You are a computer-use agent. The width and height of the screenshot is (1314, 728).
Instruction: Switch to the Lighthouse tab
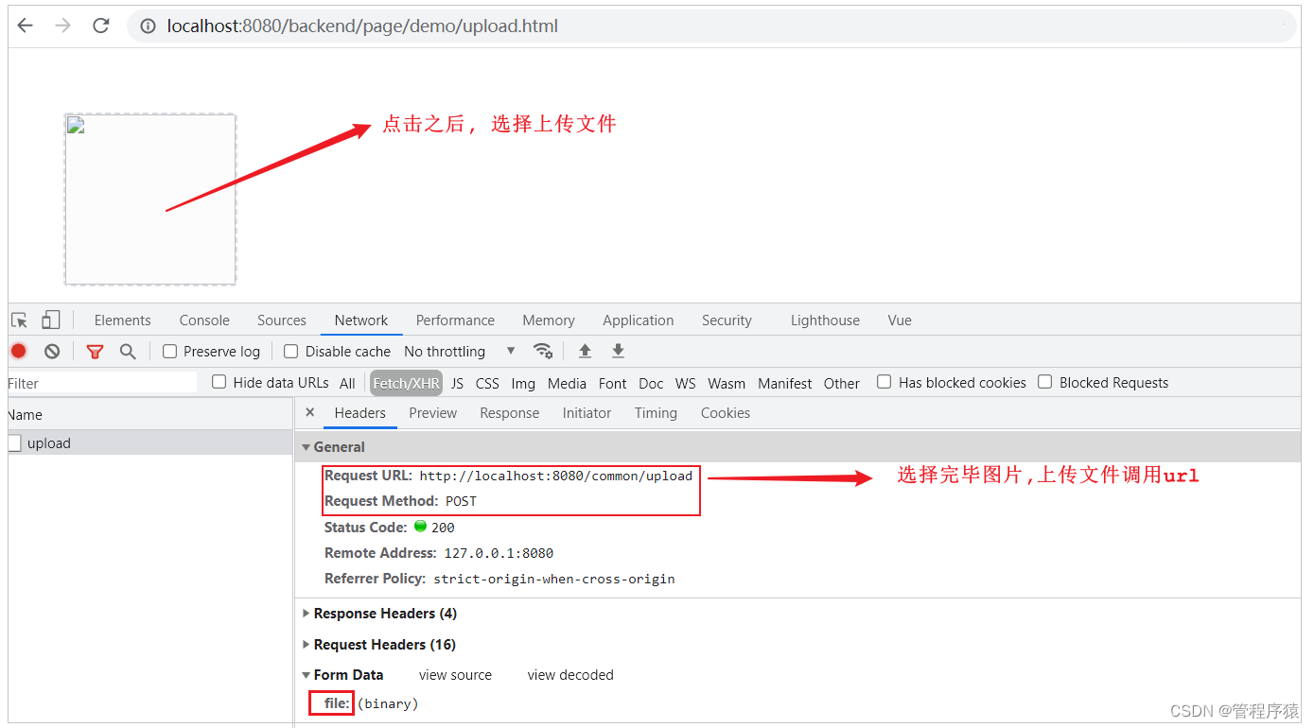(x=825, y=321)
